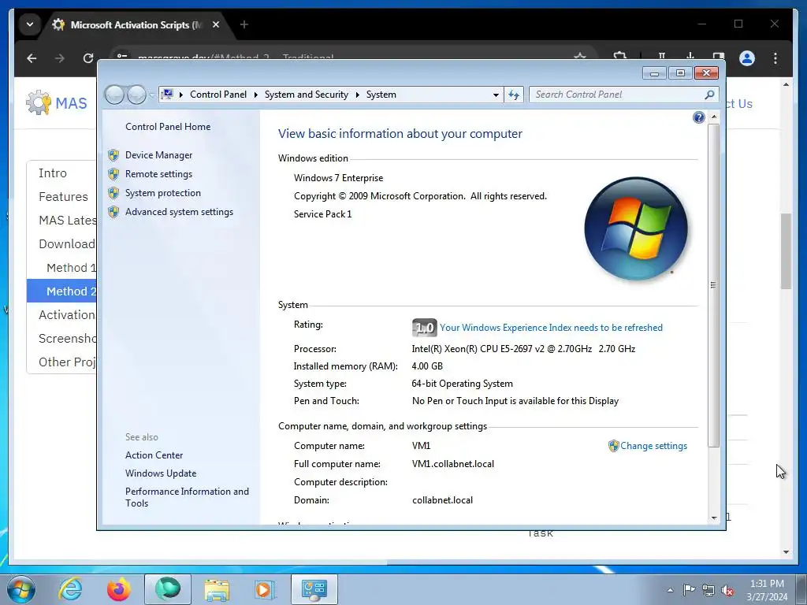Close the Microsoft Activation Scripts tab
This screenshot has height=605, width=807.
(216, 24)
